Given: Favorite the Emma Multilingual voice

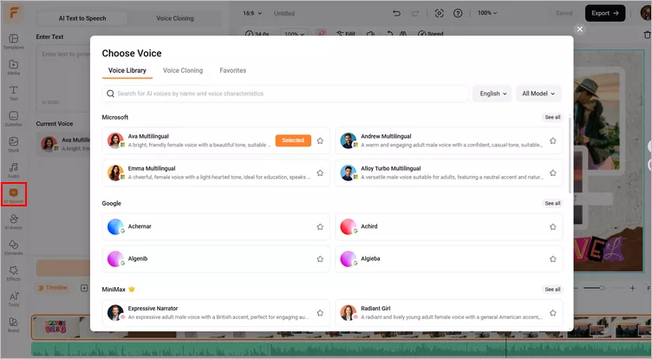Looking at the screenshot, I should tap(320, 173).
